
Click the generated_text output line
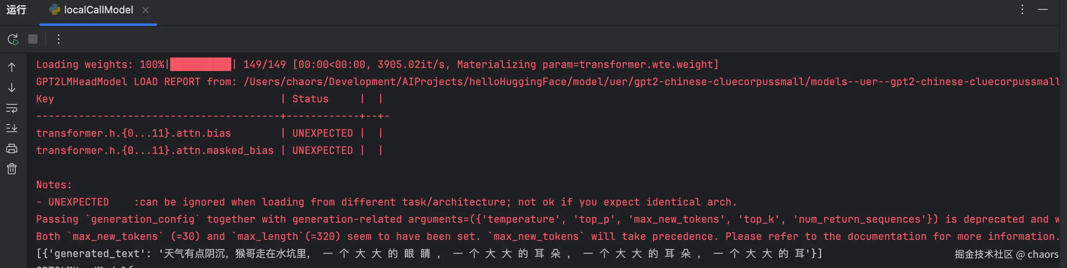tap(429, 254)
